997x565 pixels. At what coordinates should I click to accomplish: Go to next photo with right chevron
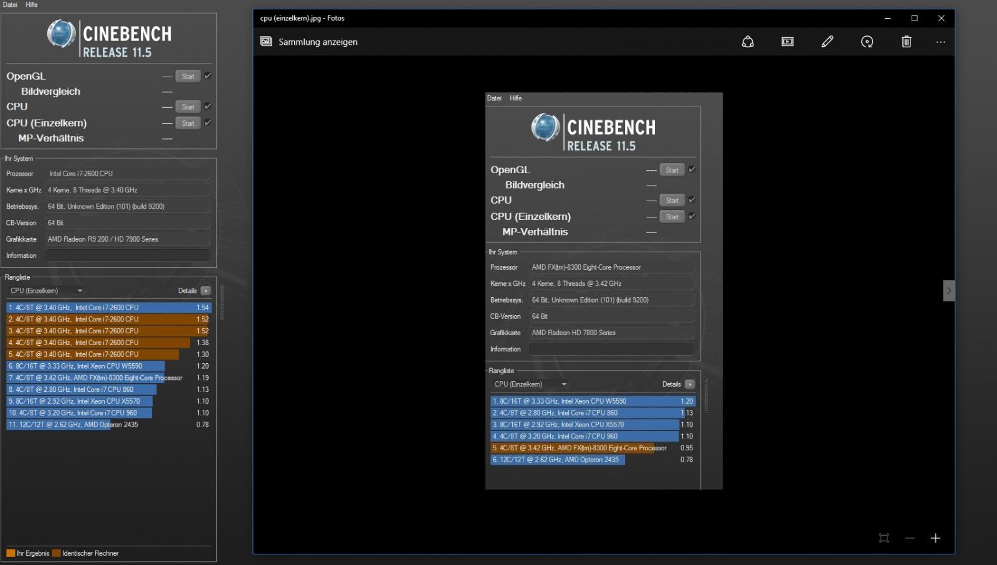point(949,290)
